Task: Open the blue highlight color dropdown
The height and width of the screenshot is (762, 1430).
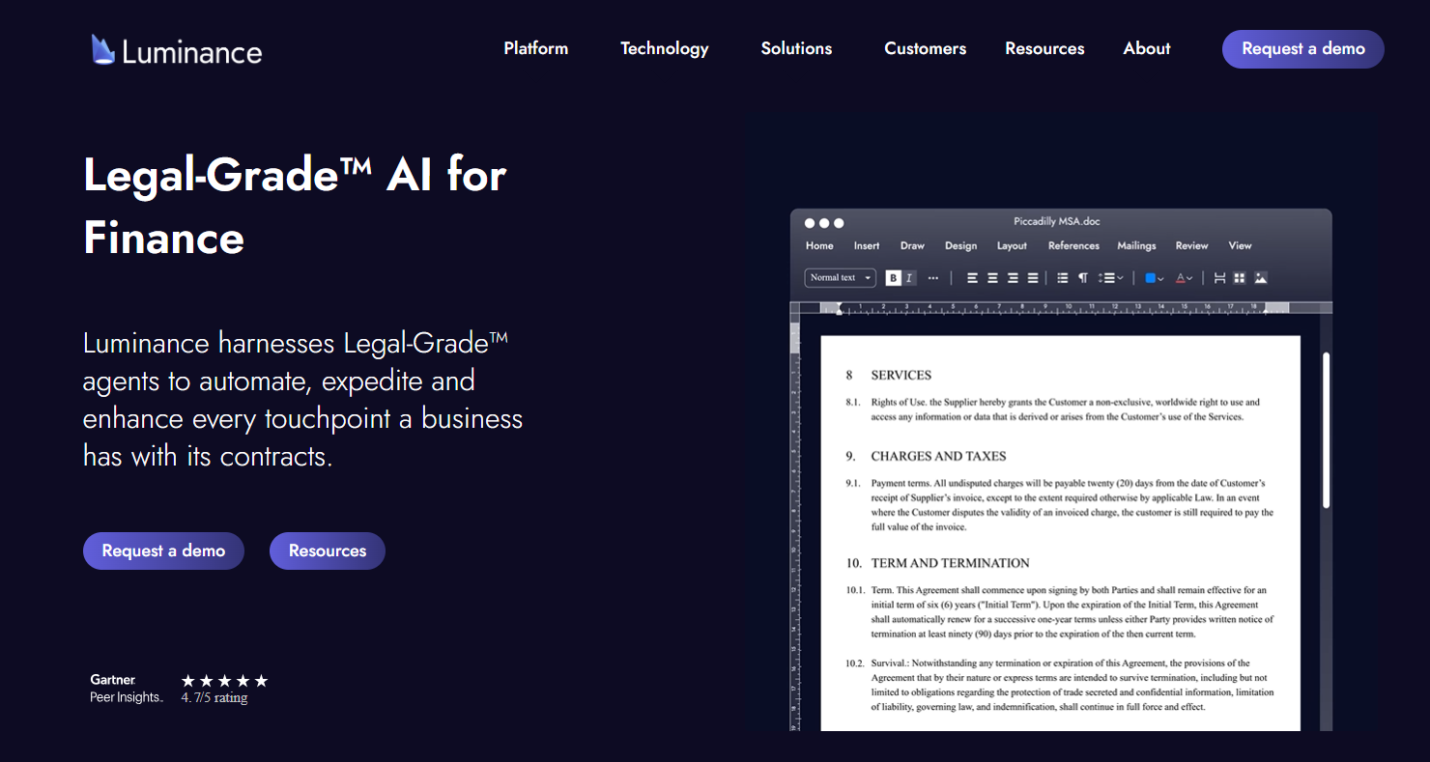Action: point(1155,278)
